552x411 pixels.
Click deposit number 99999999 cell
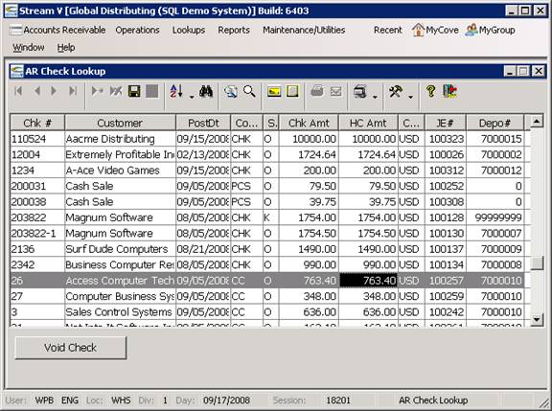click(x=494, y=217)
